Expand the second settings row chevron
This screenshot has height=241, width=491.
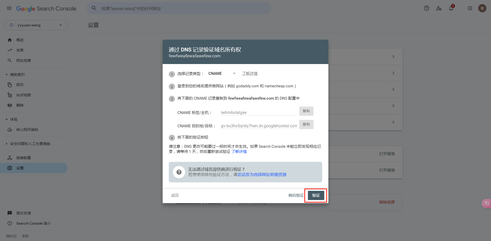pyautogui.click(x=393, y=73)
